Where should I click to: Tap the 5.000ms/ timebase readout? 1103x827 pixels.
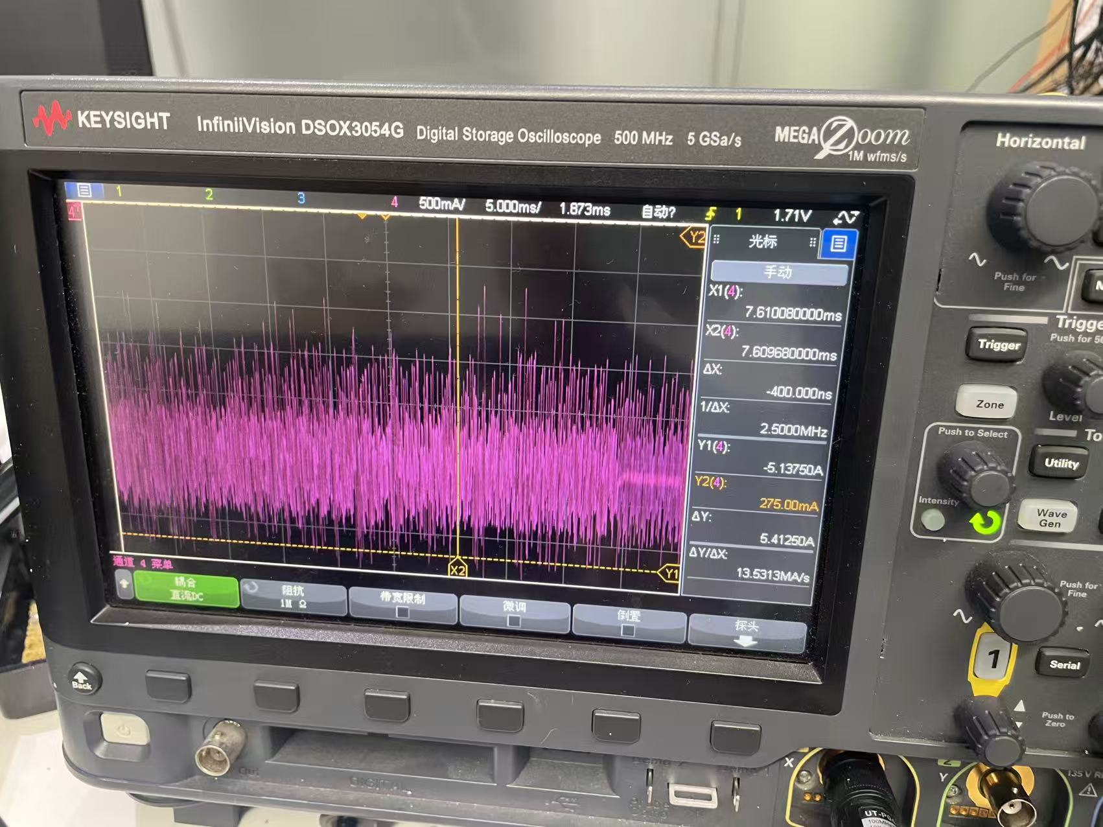[x=513, y=207]
